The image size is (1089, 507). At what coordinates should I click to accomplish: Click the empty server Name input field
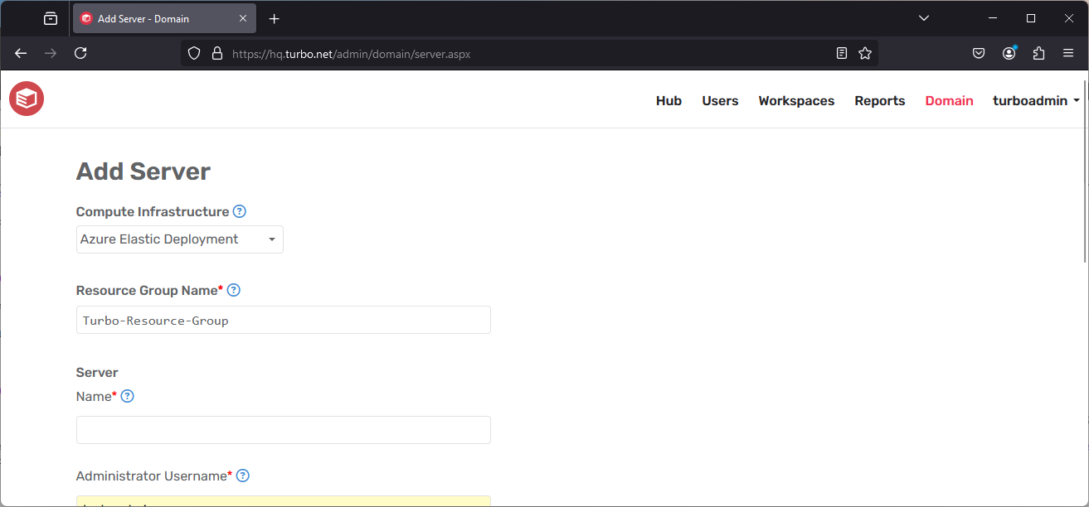(x=283, y=429)
